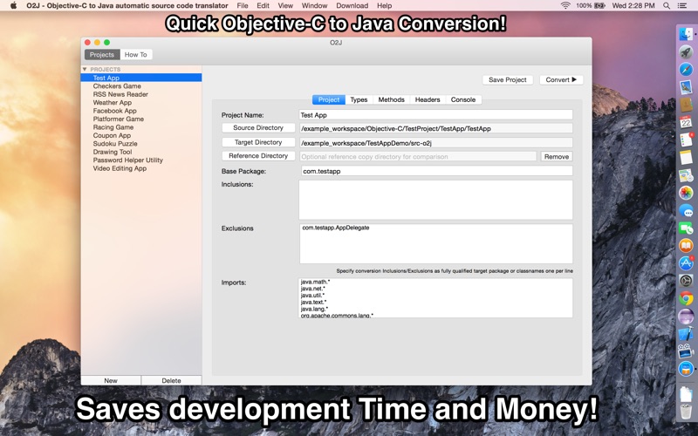Open Notification Center icon in menu bar
The image size is (698, 436).
point(682,5)
